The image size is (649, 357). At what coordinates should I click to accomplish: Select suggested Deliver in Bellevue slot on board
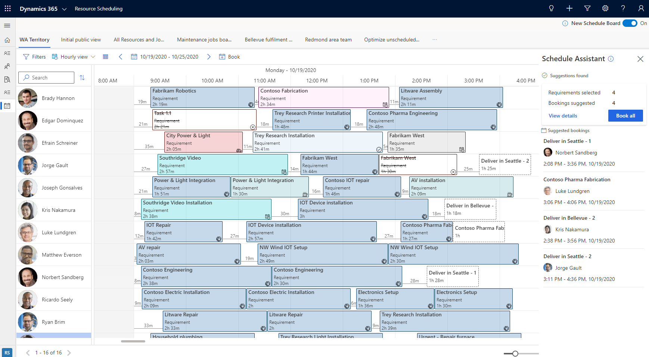[470, 209]
